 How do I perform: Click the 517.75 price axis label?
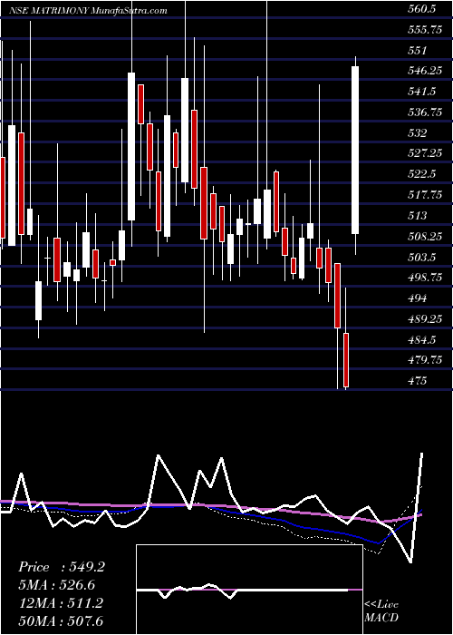[x=425, y=195]
